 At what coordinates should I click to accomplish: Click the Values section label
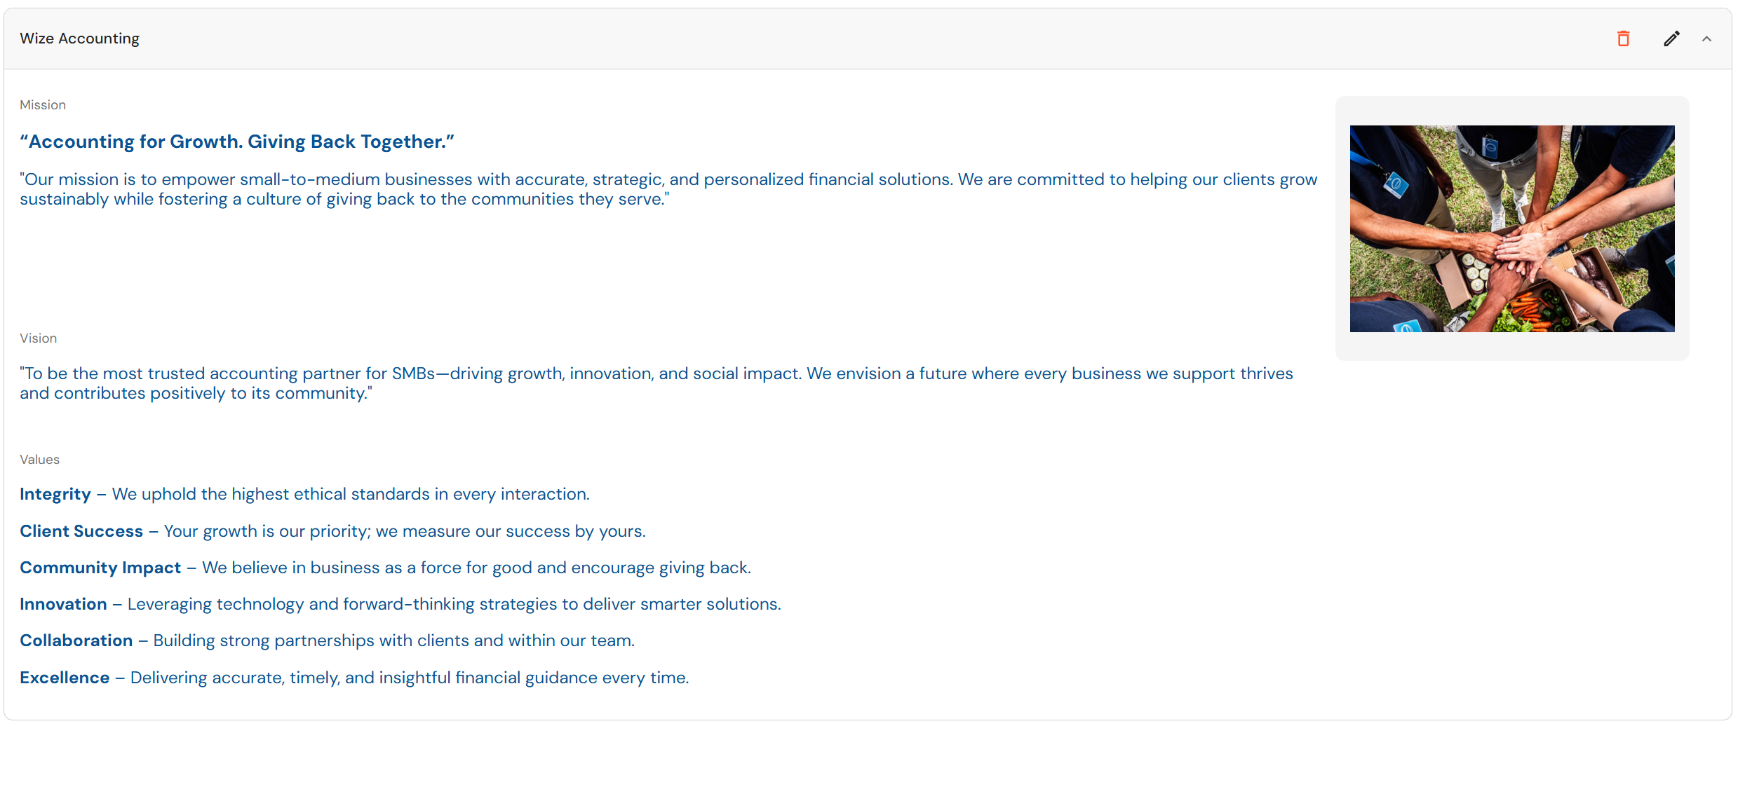[x=40, y=460]
